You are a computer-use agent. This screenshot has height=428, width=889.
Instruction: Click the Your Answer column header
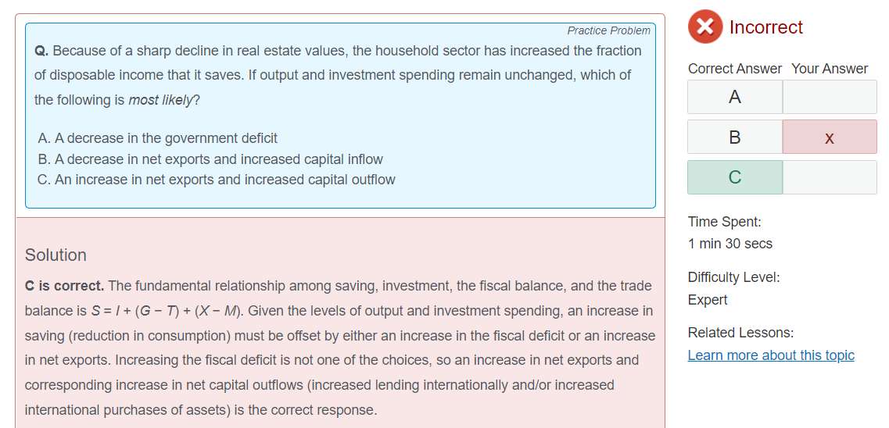tap(830, 69)
